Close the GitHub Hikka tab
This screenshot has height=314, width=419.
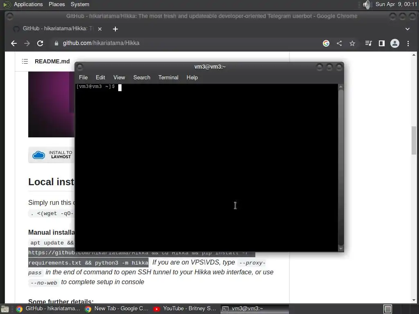[100, 29]
